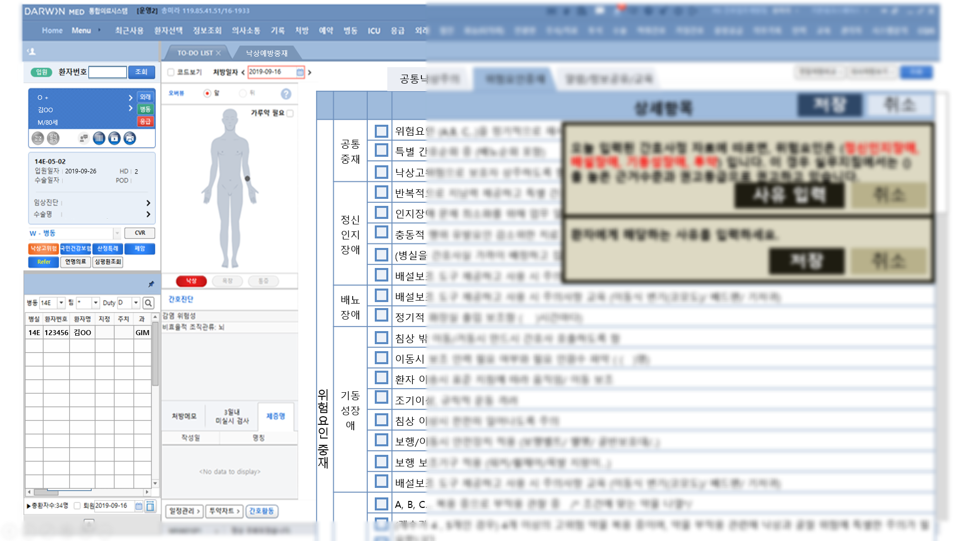Click the 조회 button next to 환자번호
The height and width of the screenshot is (541, 962).
(141, 72)
